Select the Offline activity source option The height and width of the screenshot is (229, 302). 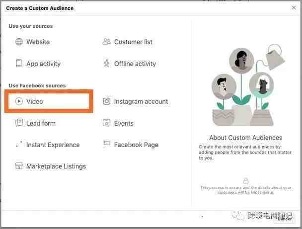pyautogui.click(x=130, y=64)
